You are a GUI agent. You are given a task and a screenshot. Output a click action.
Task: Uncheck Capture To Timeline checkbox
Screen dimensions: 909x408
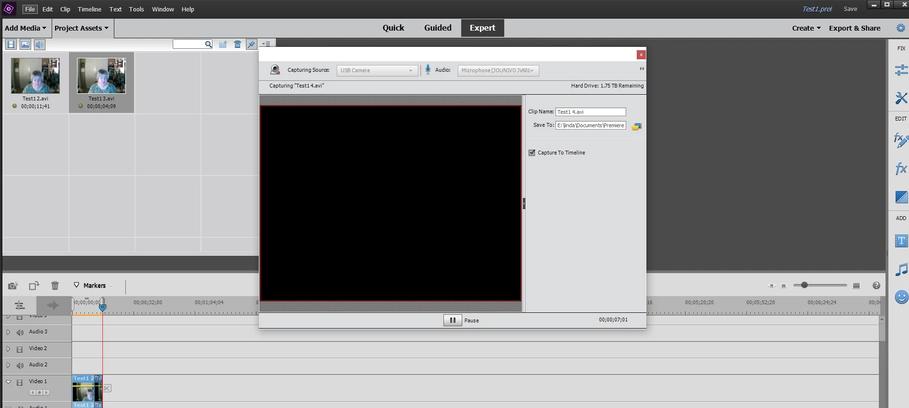tap(532, 153)
